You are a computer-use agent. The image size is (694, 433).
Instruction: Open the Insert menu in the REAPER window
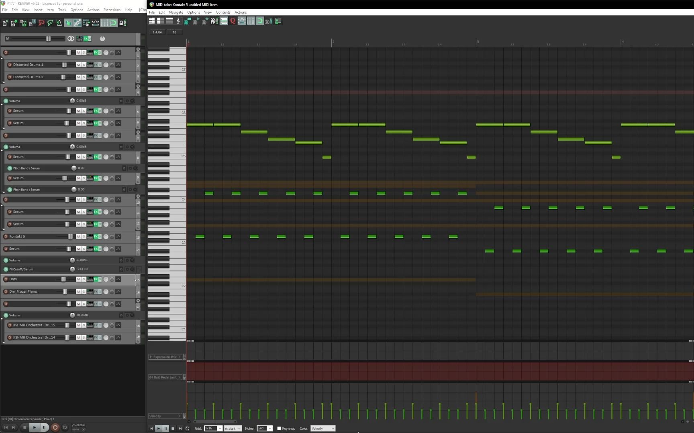38,10
